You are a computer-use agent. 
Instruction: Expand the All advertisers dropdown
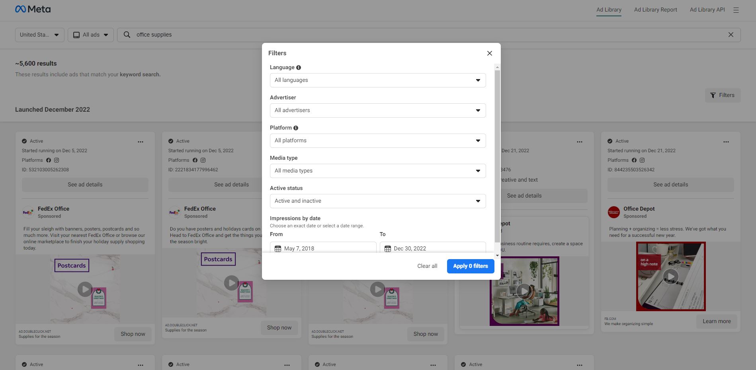click(x=377, y=110)
